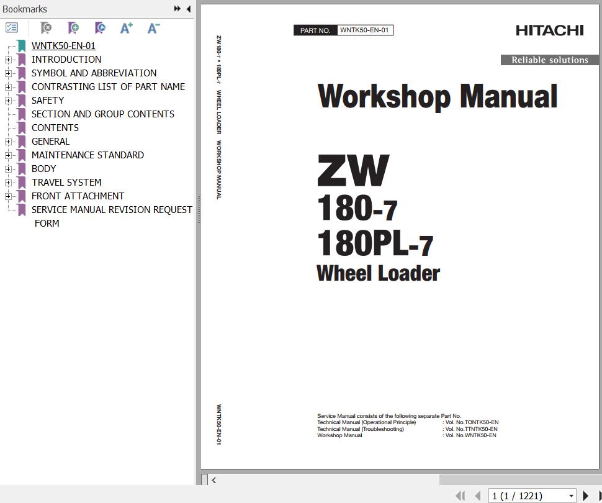Click the horizontal scrollbar left arrow
This screenshot has width=602, height=503.
[214, 480]
